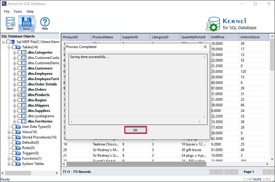Click the dialog message scroll-down arrow
275x182 pixels.
tap(204, 117)
